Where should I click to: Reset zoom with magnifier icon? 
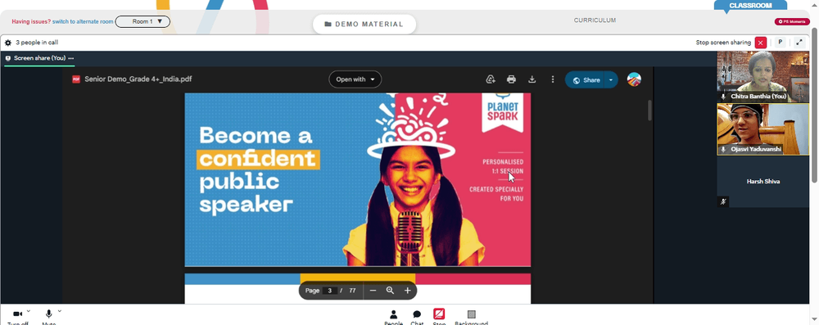pos(390,291)
